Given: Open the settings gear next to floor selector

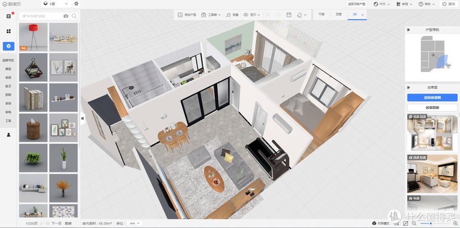Looking at the screenshot, I should 76,4.
